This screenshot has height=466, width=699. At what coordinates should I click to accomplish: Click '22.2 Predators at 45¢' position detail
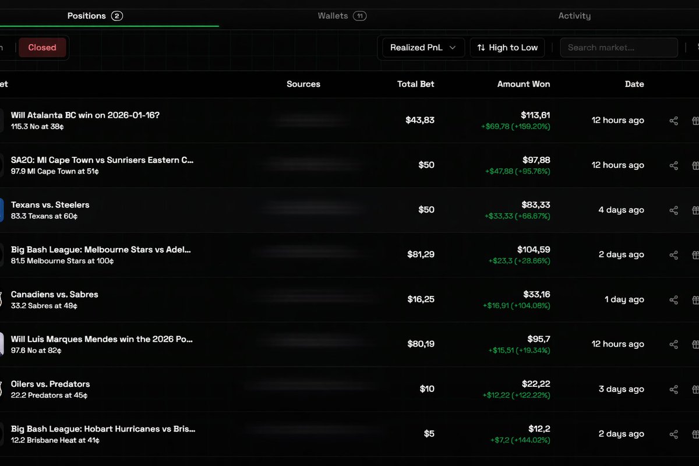click(x=50, y=396)
